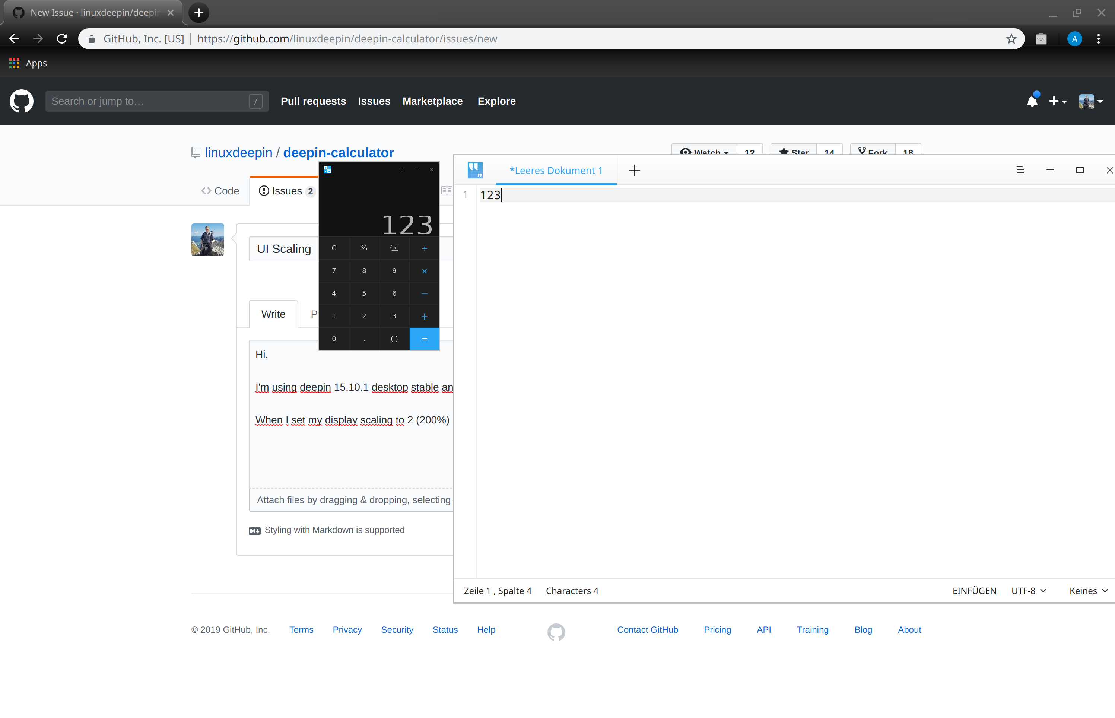Open GitHub Pricing in the footer

[717, 629]
